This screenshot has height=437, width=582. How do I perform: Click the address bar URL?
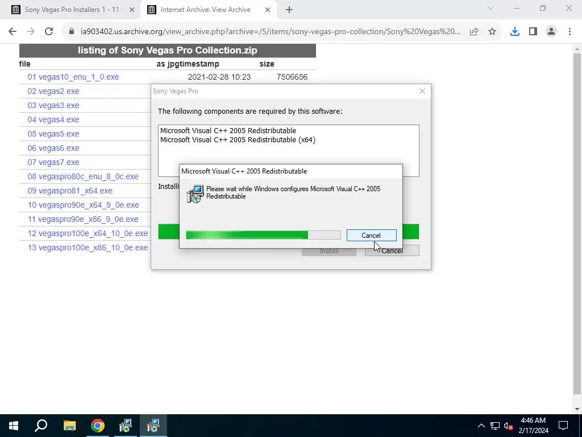pos(270,32)
